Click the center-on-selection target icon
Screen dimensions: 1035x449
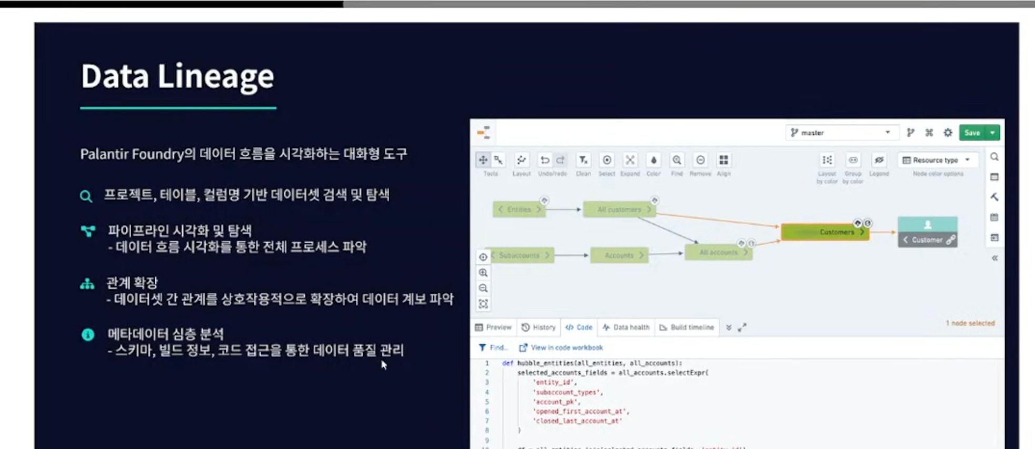[483, 257]
